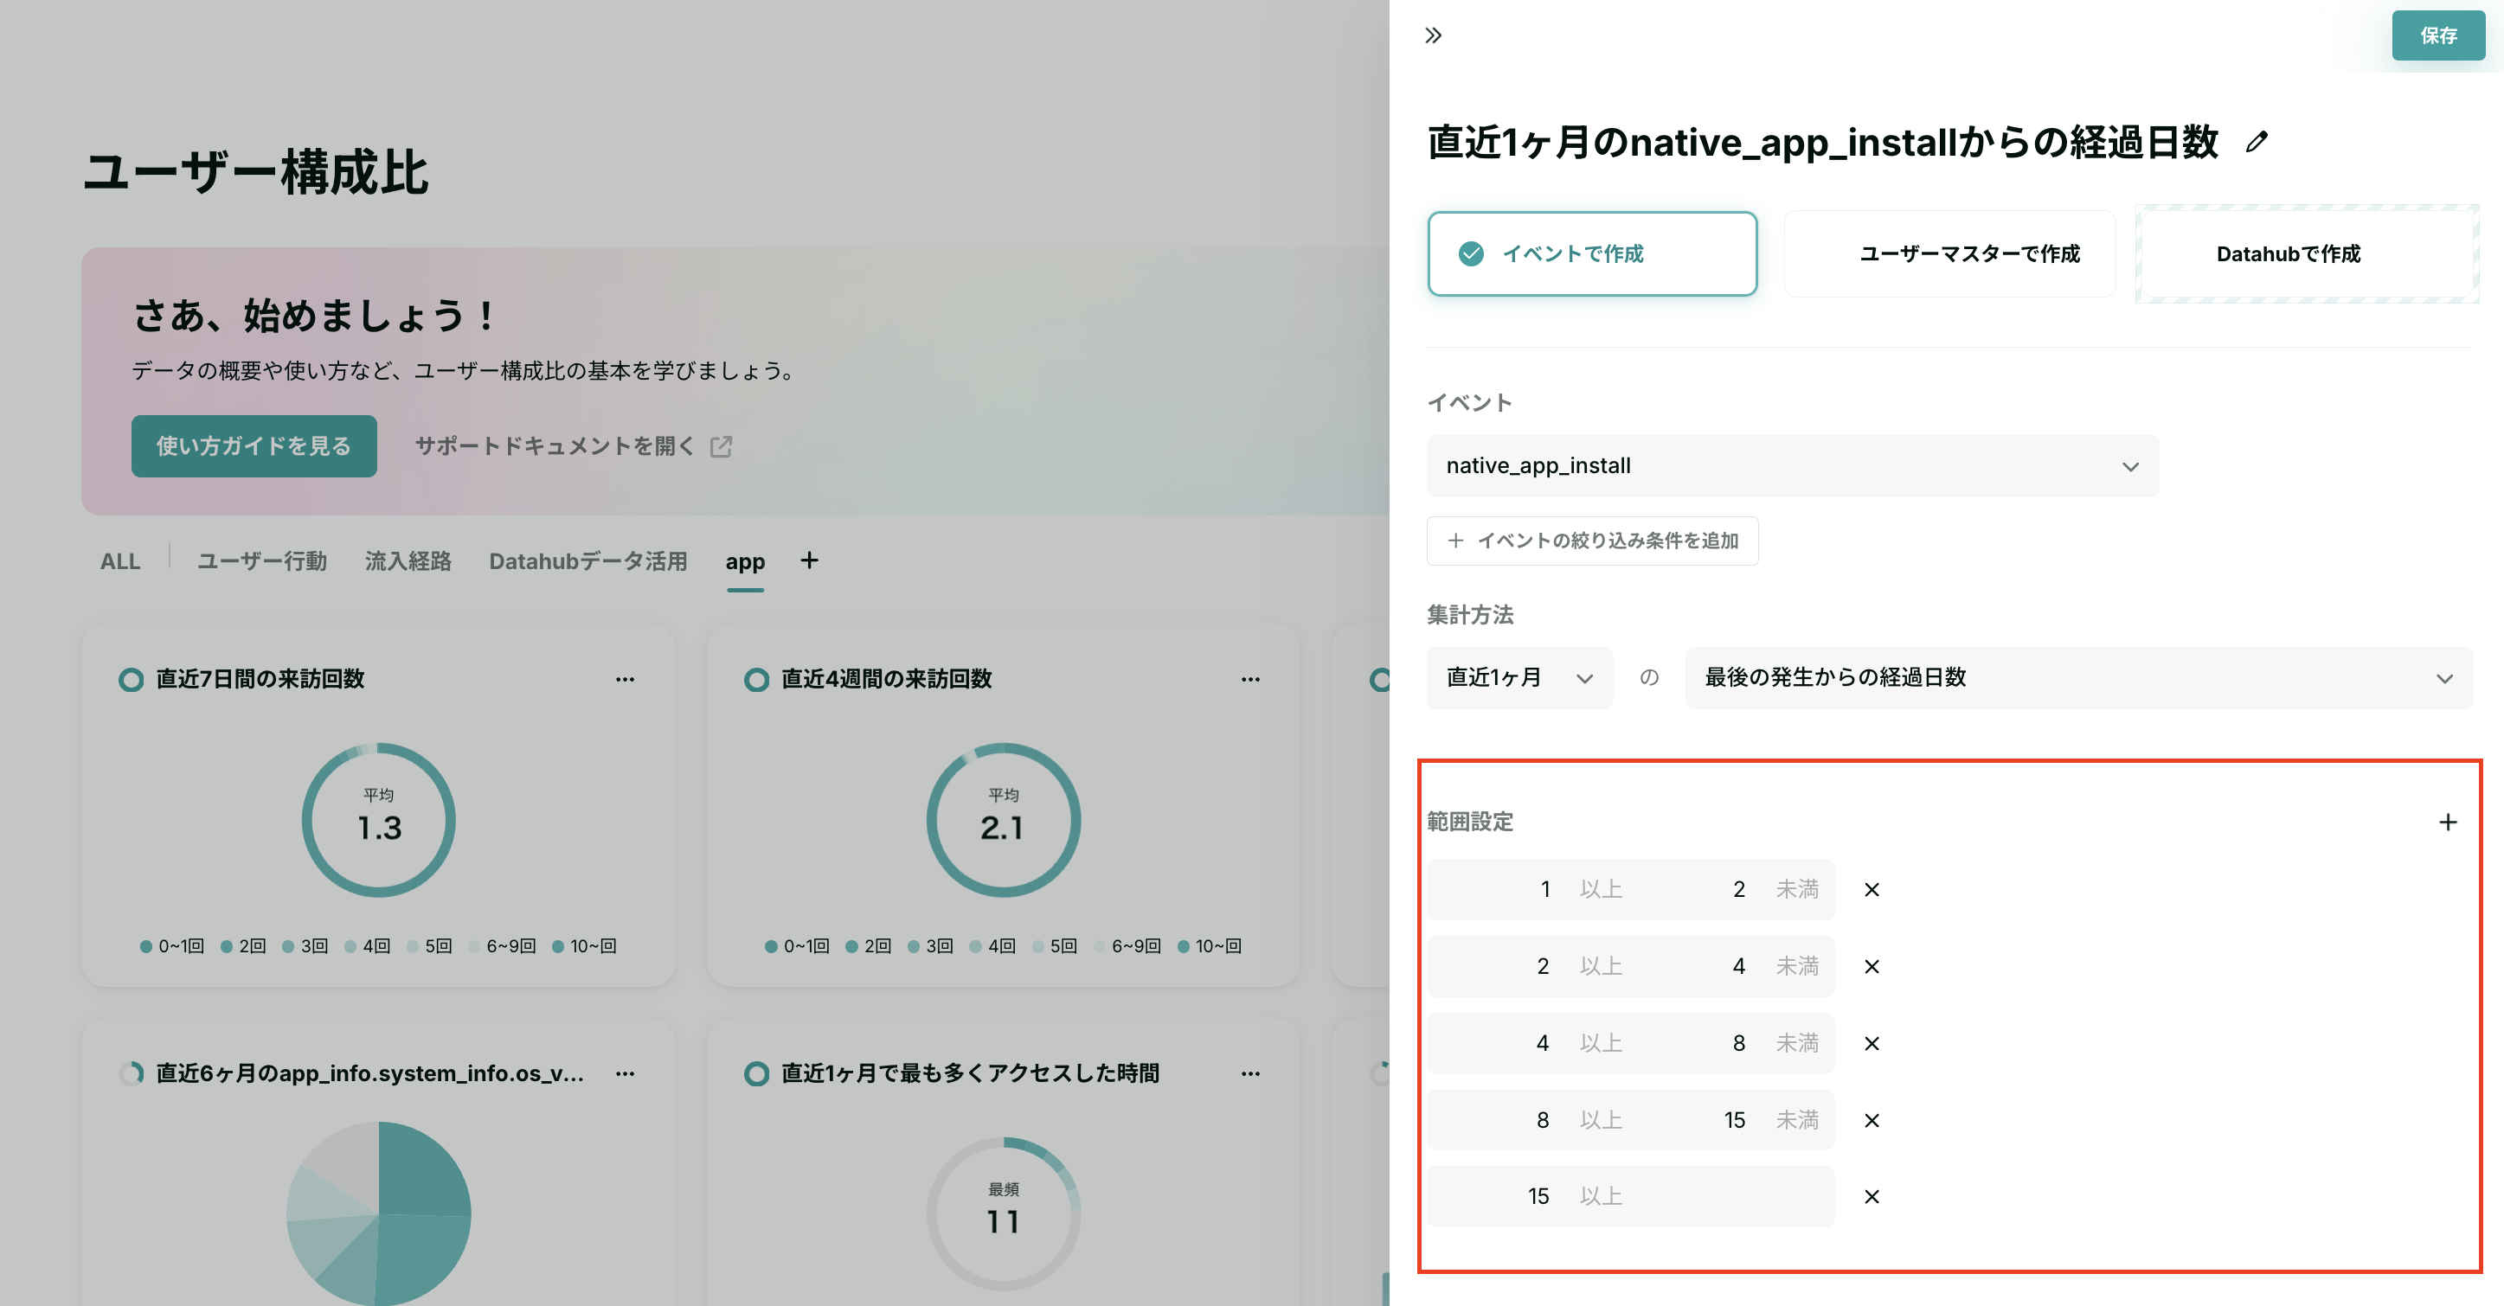Image resolution: width=2504 pixels, height=1306 pixels.
Task: Open more options for 直近4週間の来訪回数 card
Action: [1250, 679]
